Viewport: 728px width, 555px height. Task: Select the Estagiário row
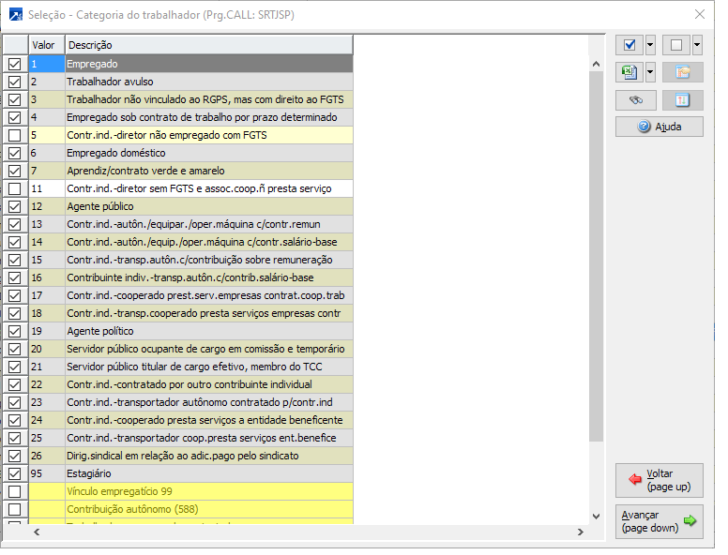point(208,473)
